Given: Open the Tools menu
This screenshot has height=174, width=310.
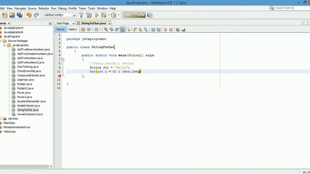Looking at the screenshot, I should pyautogui.click(x=92, y=9).
